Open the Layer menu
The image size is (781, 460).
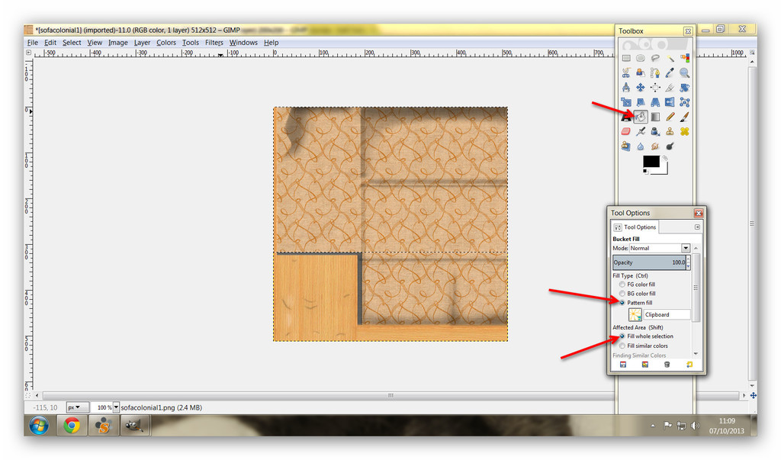click(x=142, y=43)
